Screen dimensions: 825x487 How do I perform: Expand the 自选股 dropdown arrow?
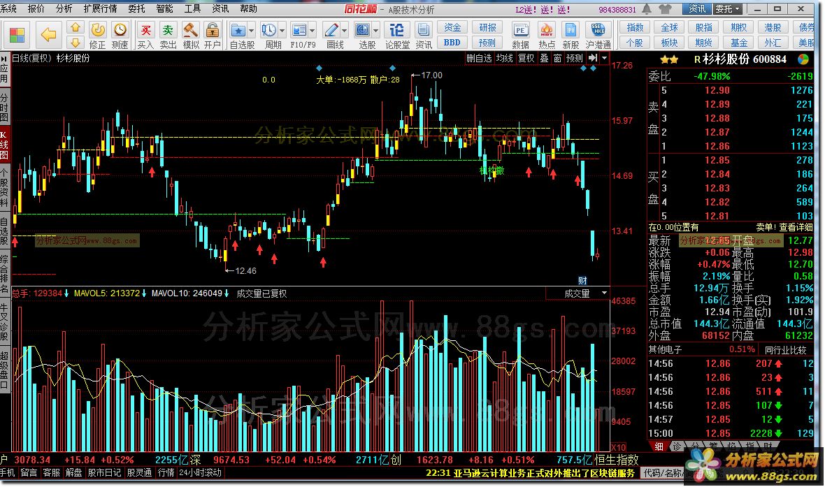(252, 31)
